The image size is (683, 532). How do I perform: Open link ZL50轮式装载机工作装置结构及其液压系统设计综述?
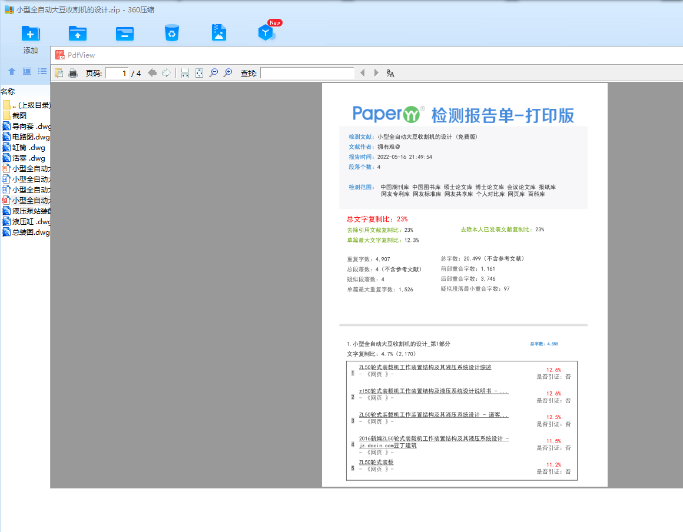pos(425,367)
